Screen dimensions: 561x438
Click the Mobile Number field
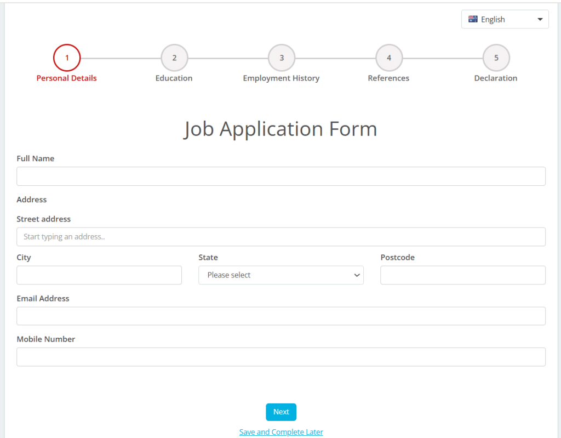point(281,356)
